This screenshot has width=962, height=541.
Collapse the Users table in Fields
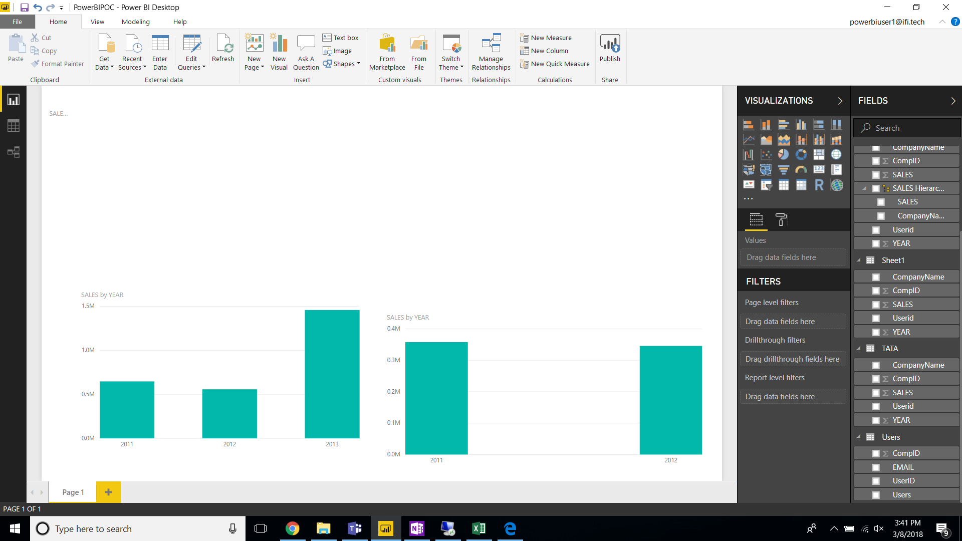[859, 437]
